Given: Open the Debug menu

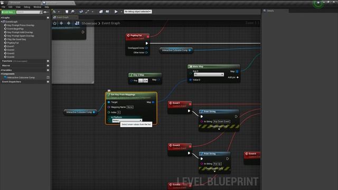Looking at the screenshot, I should [27, 7].
